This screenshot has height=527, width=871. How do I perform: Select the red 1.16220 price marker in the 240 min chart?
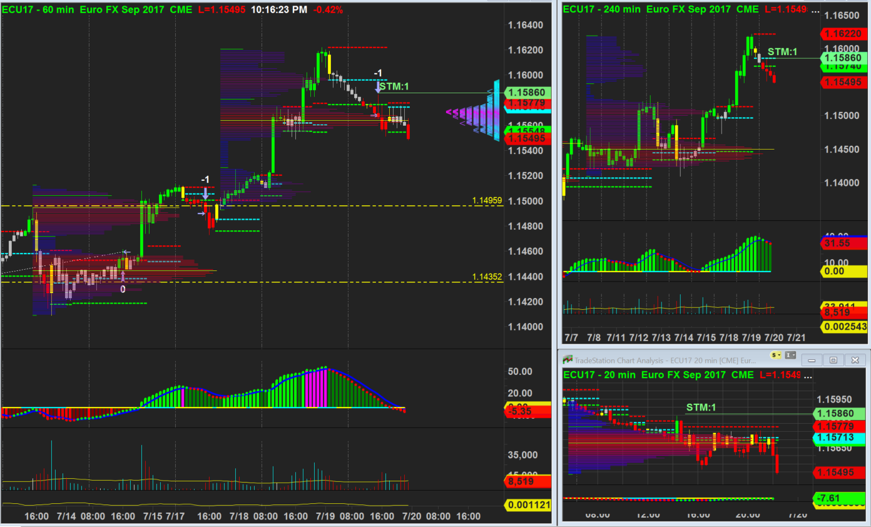(843, 33)
